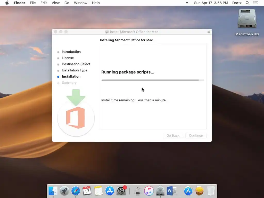
Task: Click the eject icon in menu bar
Action: coord(187,3)
